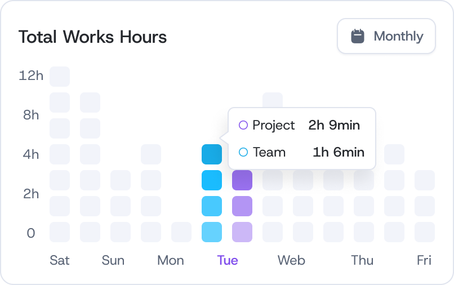Choose the Sun day label
Screen dimensions: 454x285
pos(113,260)
